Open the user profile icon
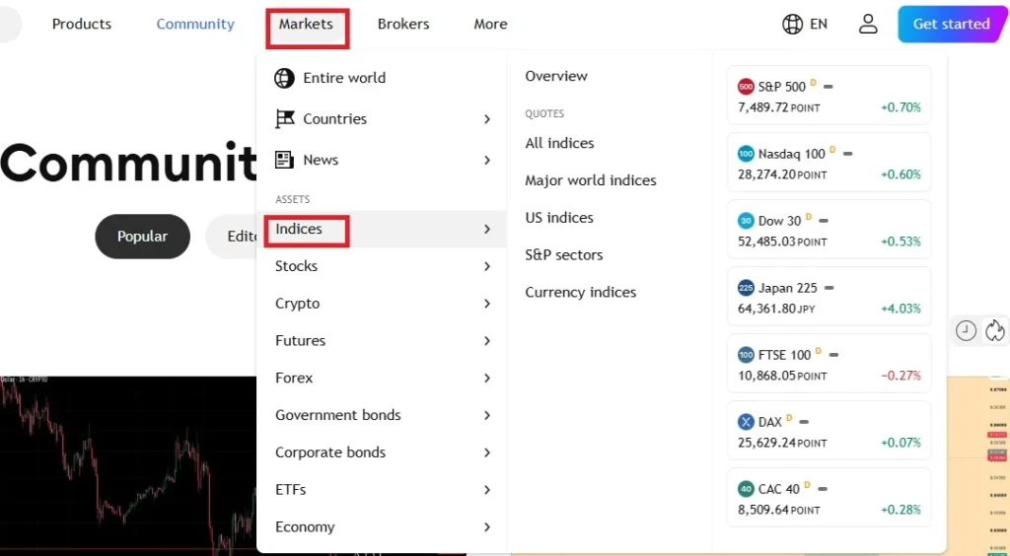Image resolution: width=1010 pixels, height=556 pixels. pyautogui.click(x=868, y=24)
